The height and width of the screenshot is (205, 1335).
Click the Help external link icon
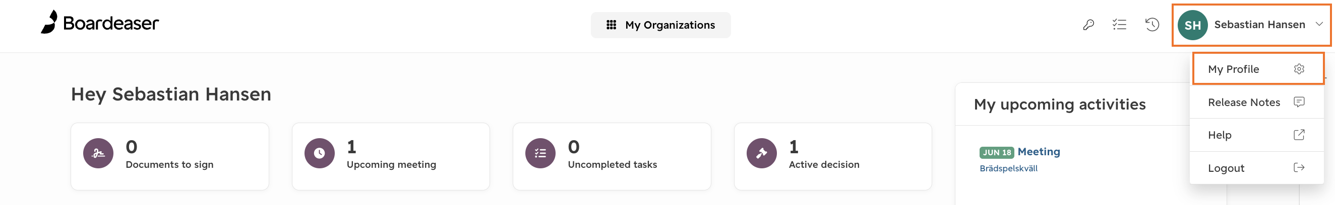tap(1299, 135)
